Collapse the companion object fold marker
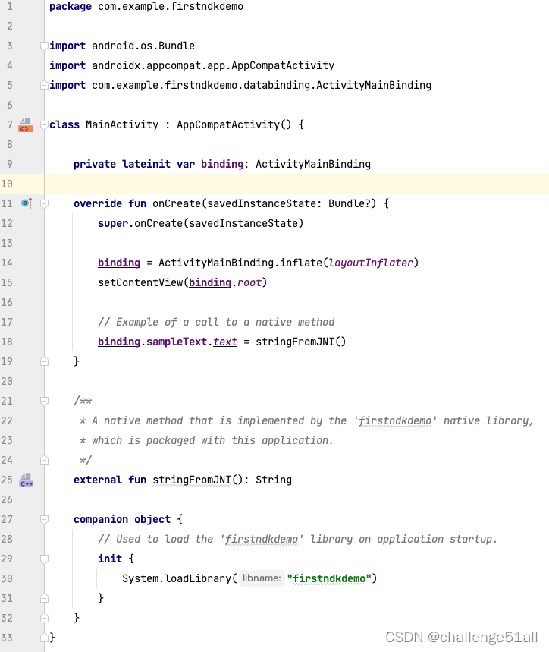The image size is (549, 652). tap(44, 519)
